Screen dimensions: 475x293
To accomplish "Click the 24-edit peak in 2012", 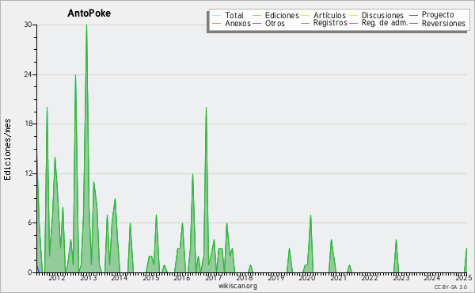I will tap(75, 75).
